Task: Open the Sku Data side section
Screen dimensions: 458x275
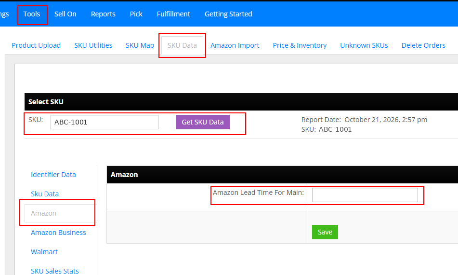Action: [x=45, y=194]
